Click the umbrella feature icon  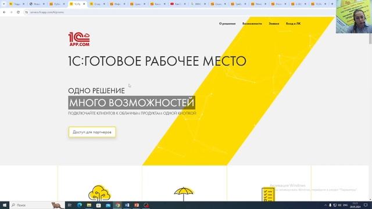coord(184,194)
